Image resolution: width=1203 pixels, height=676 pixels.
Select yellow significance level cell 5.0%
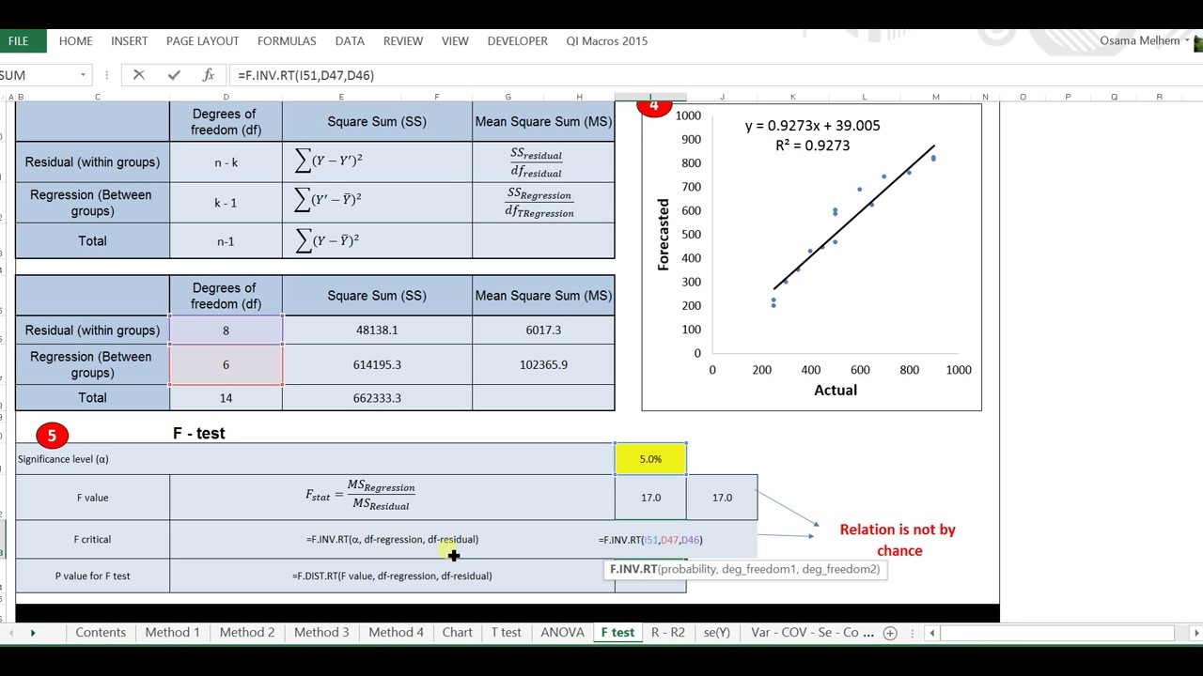650,459
